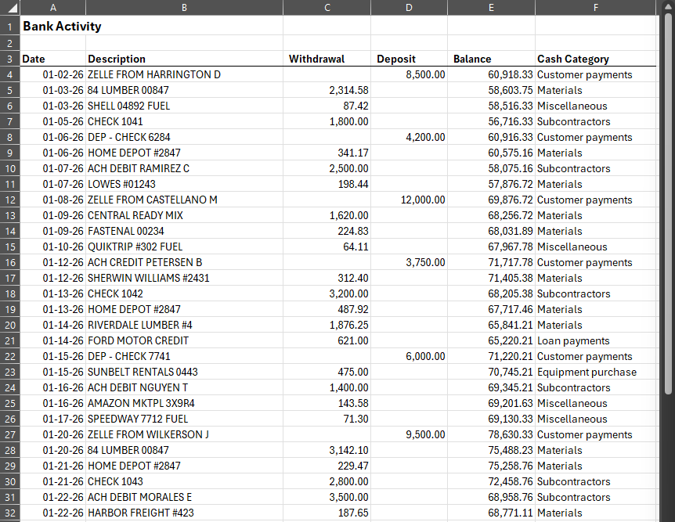Select row 12 header
This screenshot has width=675, height=522.
[x=10, y=200]
